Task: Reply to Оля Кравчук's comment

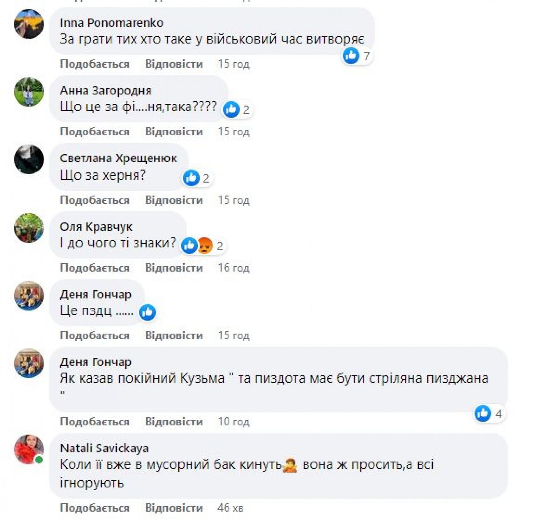Action: pyautogui.click(x=174, y=268)
